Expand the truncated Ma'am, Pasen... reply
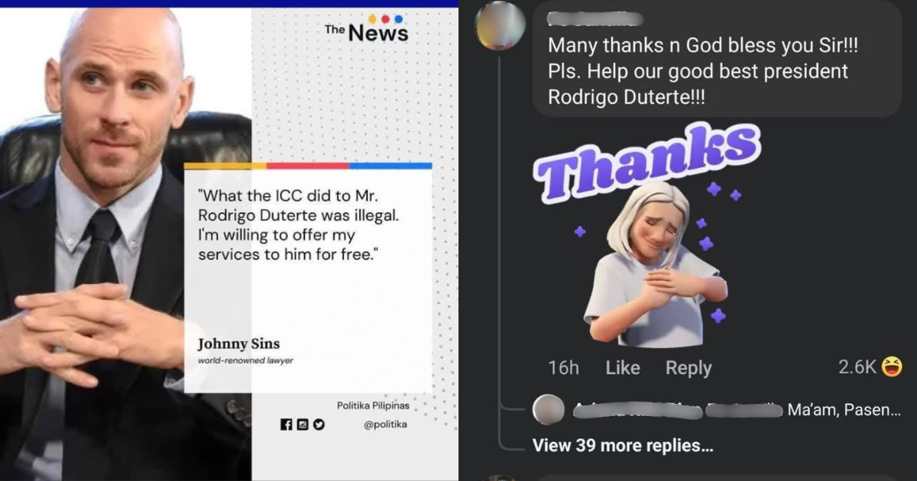 [x=844, y=411]
